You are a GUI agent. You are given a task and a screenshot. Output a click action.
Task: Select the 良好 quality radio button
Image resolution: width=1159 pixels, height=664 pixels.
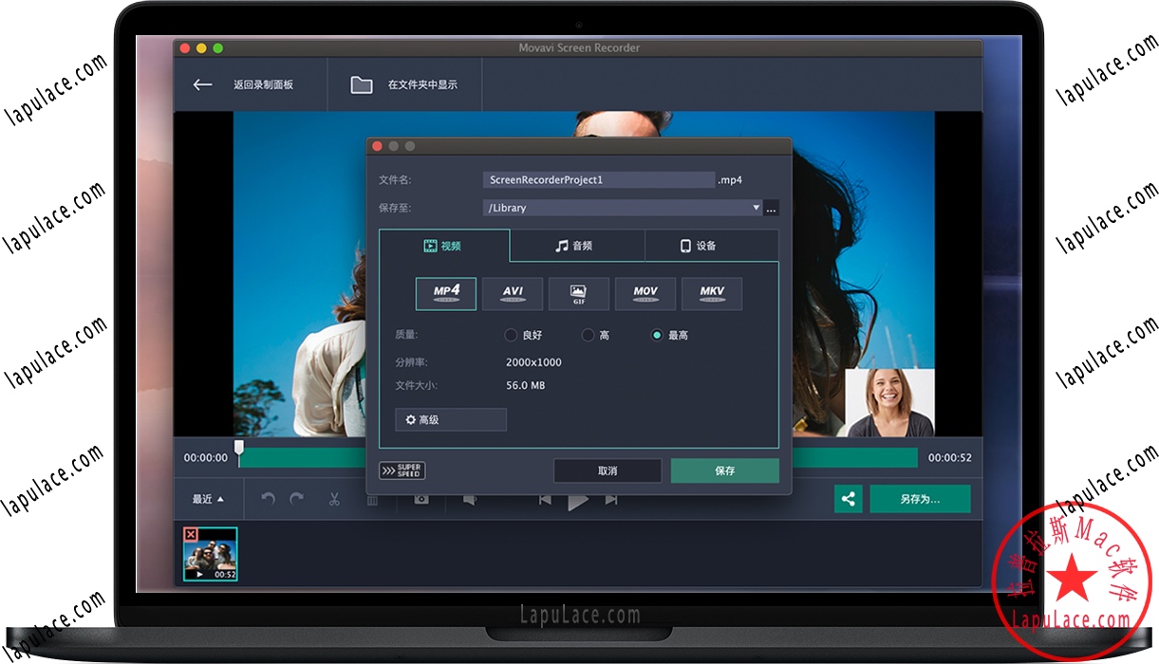click(511, 334)
